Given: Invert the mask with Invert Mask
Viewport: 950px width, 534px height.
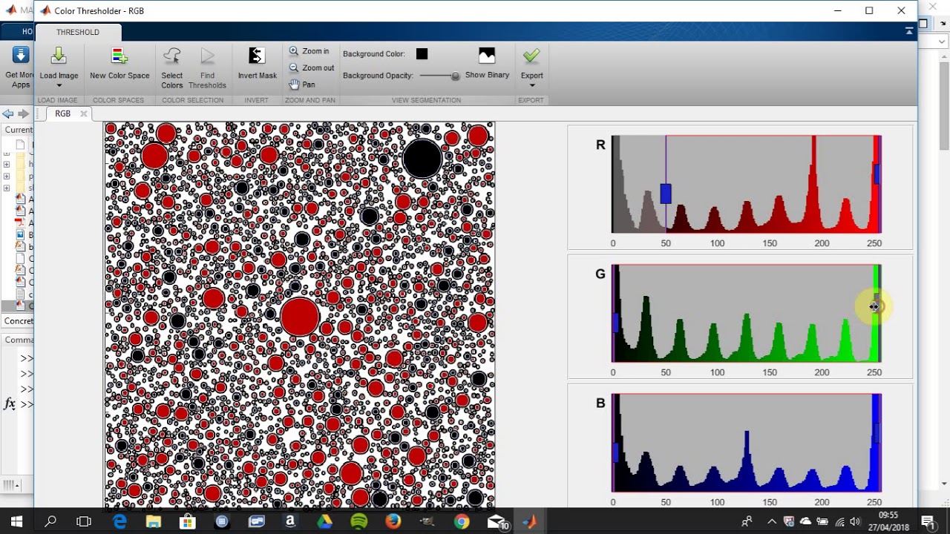Looking at the screenshot, I should point(257,64).
